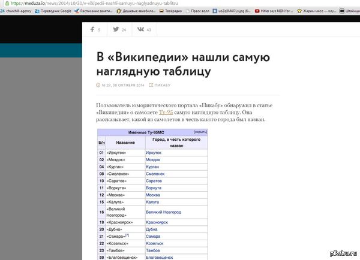Click the meduza.io address bar URL
The height and width of the screenshot is (260, 360).
point(90,3)
